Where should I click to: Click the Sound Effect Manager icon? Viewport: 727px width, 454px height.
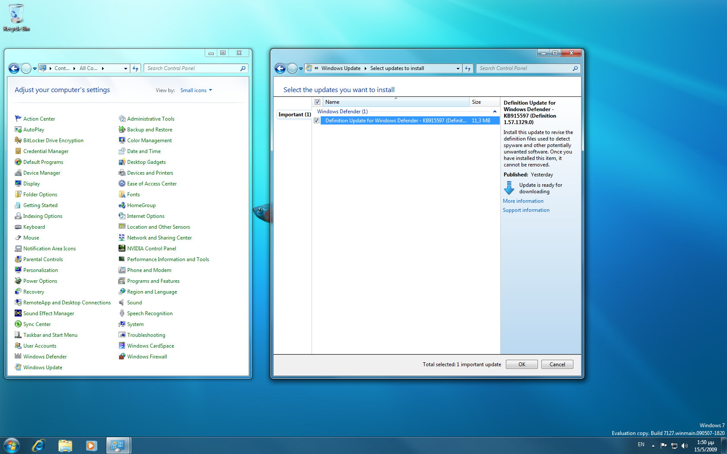18,313
